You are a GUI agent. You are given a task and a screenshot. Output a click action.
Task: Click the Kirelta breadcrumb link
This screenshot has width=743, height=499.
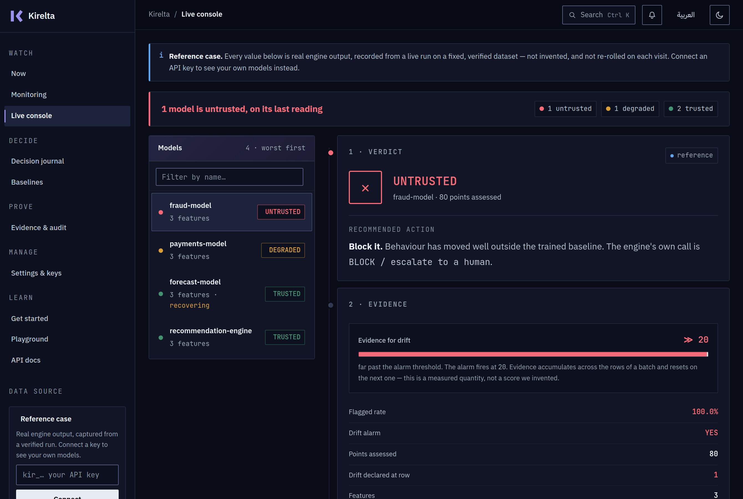159,14
